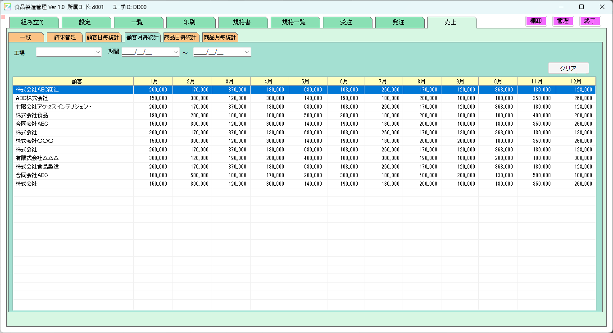The image size is (613, 333).
Task: Click 1月 value 300,000 for 有限式会社△△△
Action: tap(158, 159)
